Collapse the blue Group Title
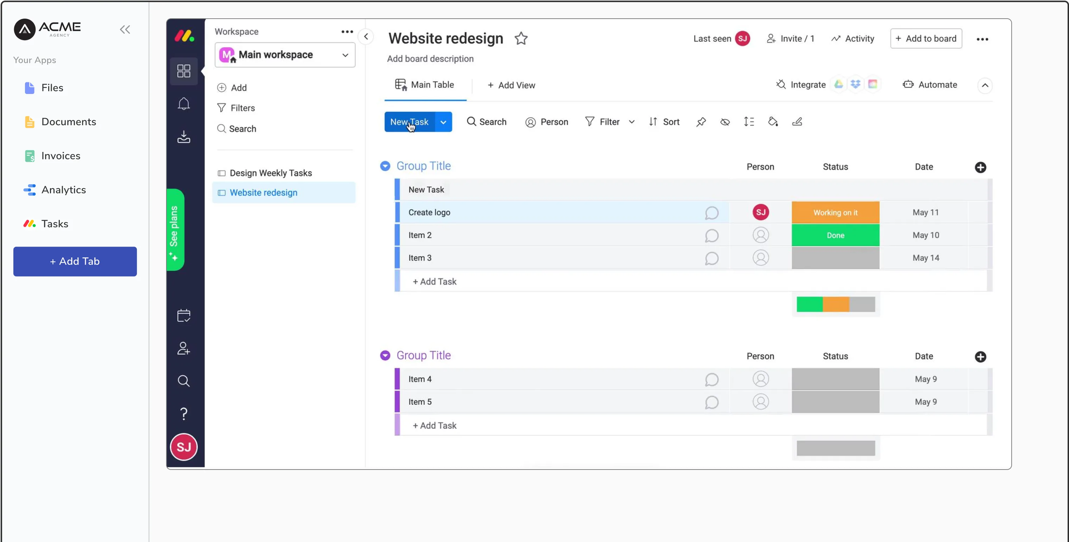This screenshot has height=542, width=1069. point(385,166)
